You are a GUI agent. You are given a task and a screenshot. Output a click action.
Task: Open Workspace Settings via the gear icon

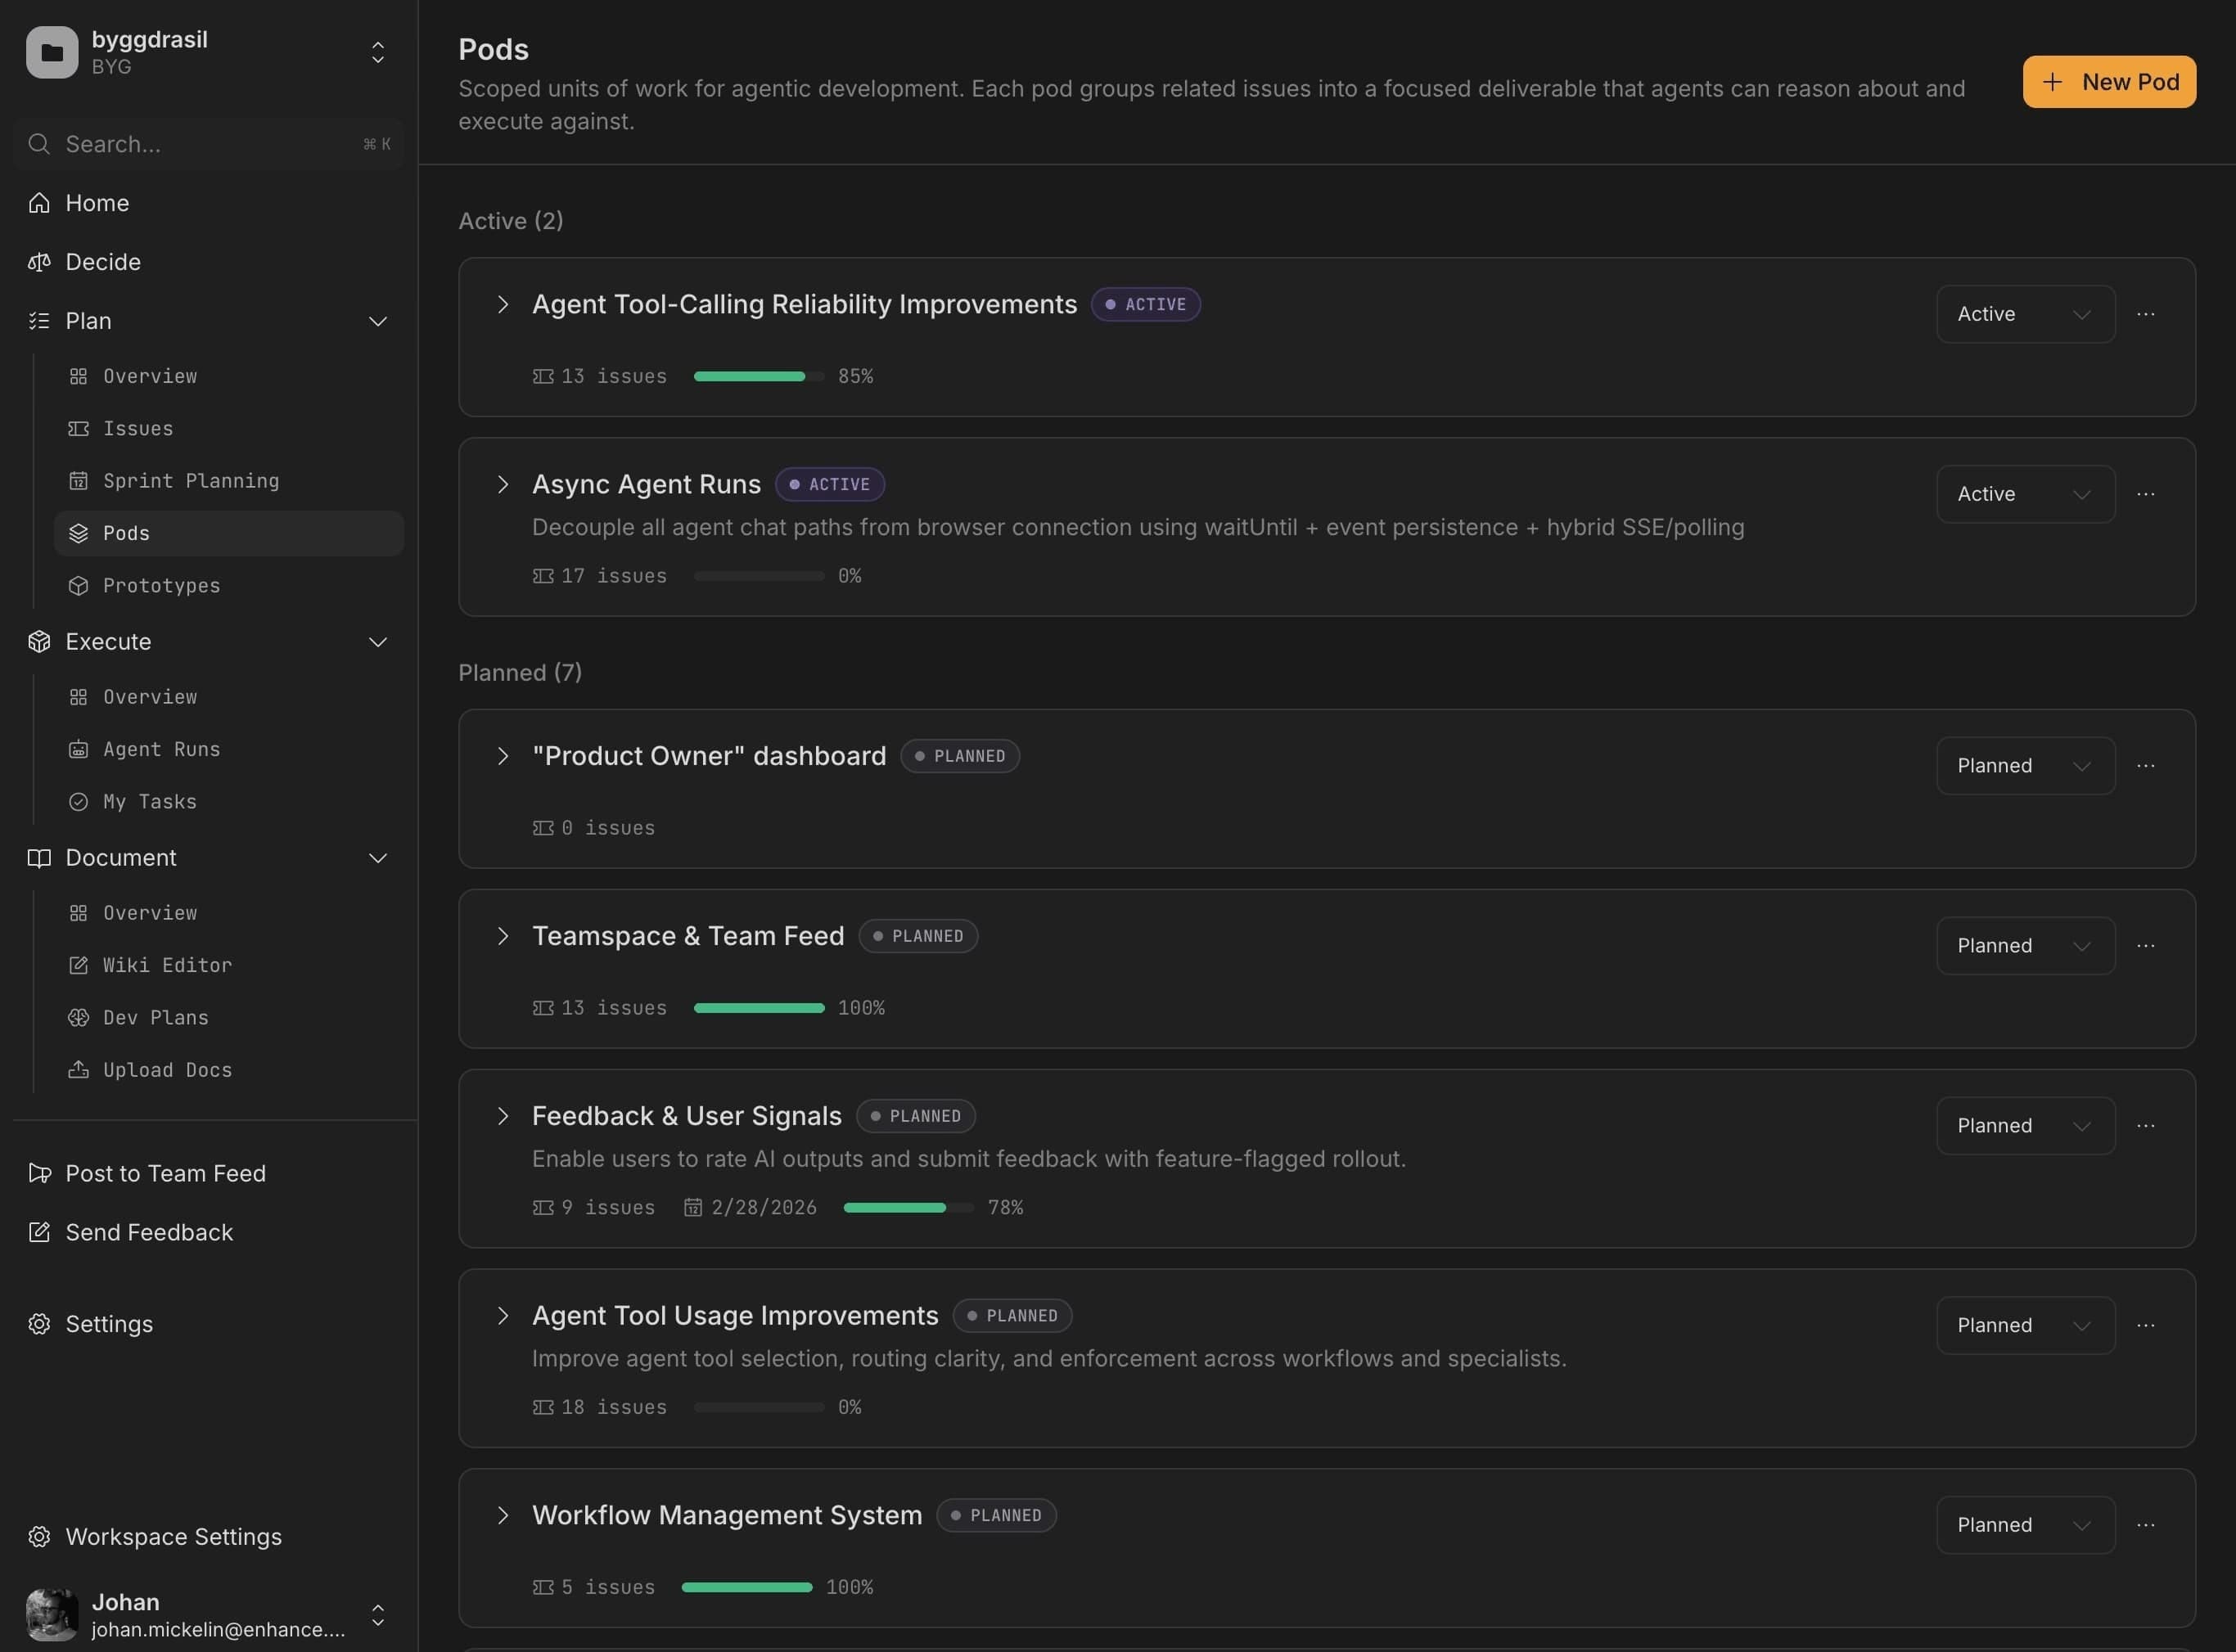(x=39, y=1536)
